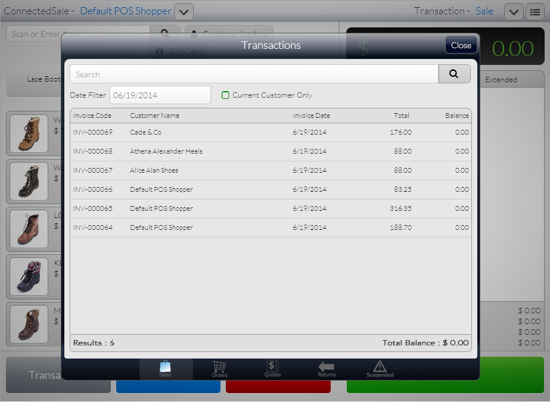This screenshot has width=550, height=402.
Task: Open the Sales tab in Transactions
Action: [x=166, y=369]
